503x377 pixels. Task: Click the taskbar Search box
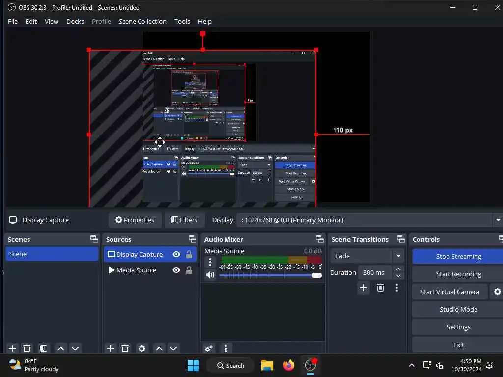[x=230, y=365]
